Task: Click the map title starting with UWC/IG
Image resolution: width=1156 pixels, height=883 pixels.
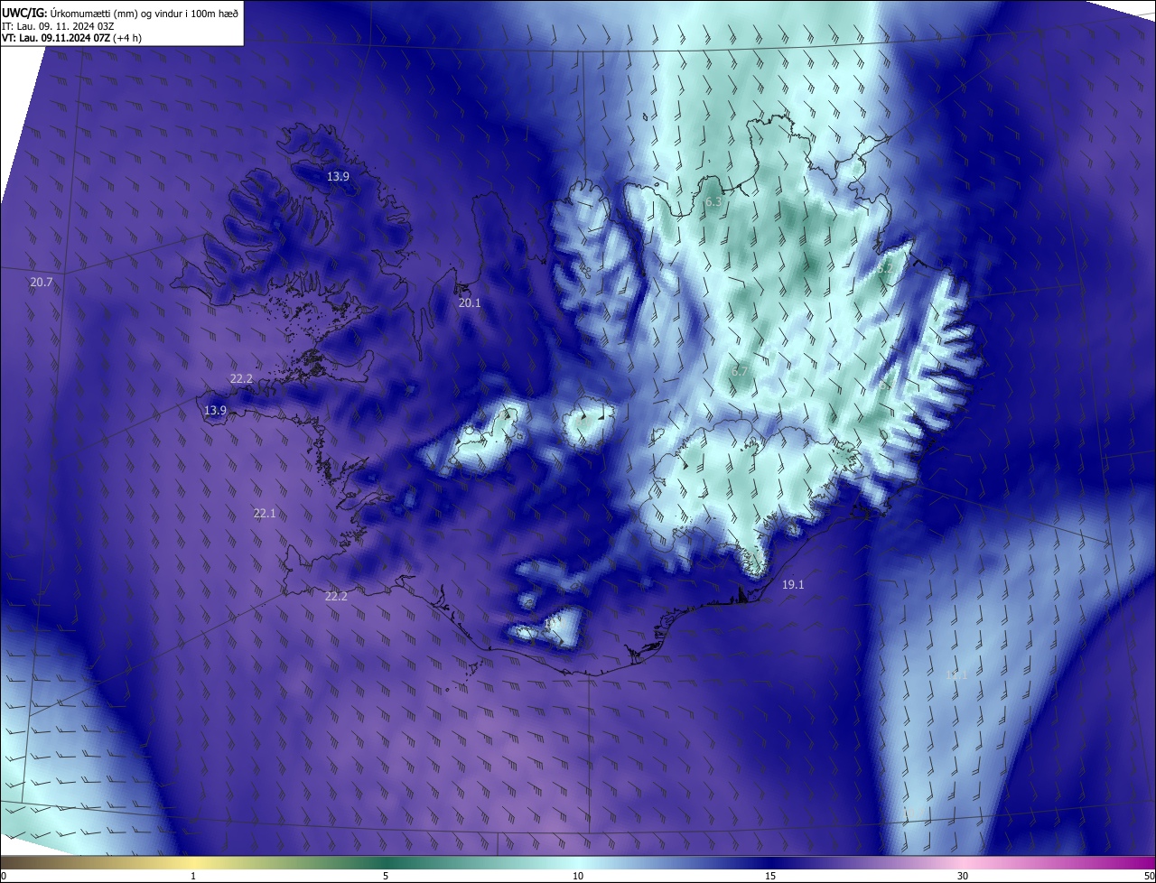Action: pyautogui.click(x=120, y=12)
